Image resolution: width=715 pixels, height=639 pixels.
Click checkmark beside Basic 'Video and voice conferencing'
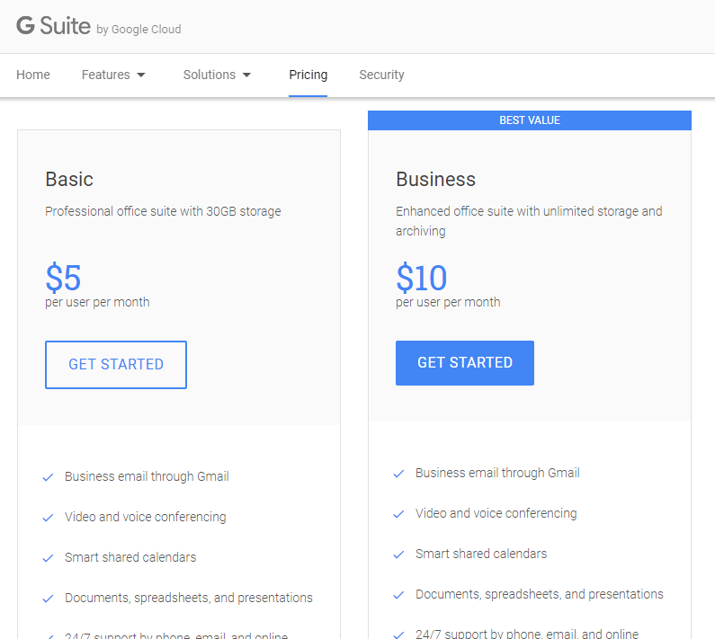pyautogui.click(x=48, y=518)
